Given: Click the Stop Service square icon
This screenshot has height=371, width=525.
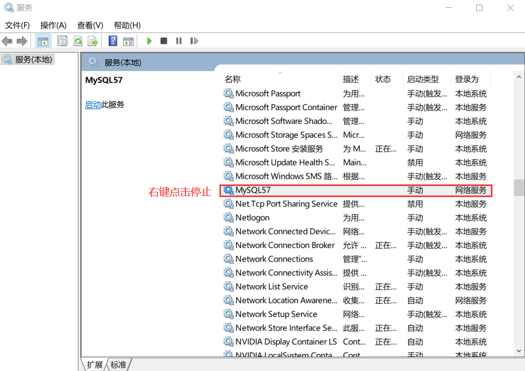Looking at the screenshot, I should (164, 41).
